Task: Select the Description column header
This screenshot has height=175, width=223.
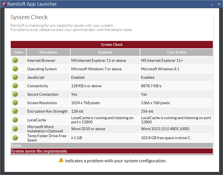Action: click(48, 52)
